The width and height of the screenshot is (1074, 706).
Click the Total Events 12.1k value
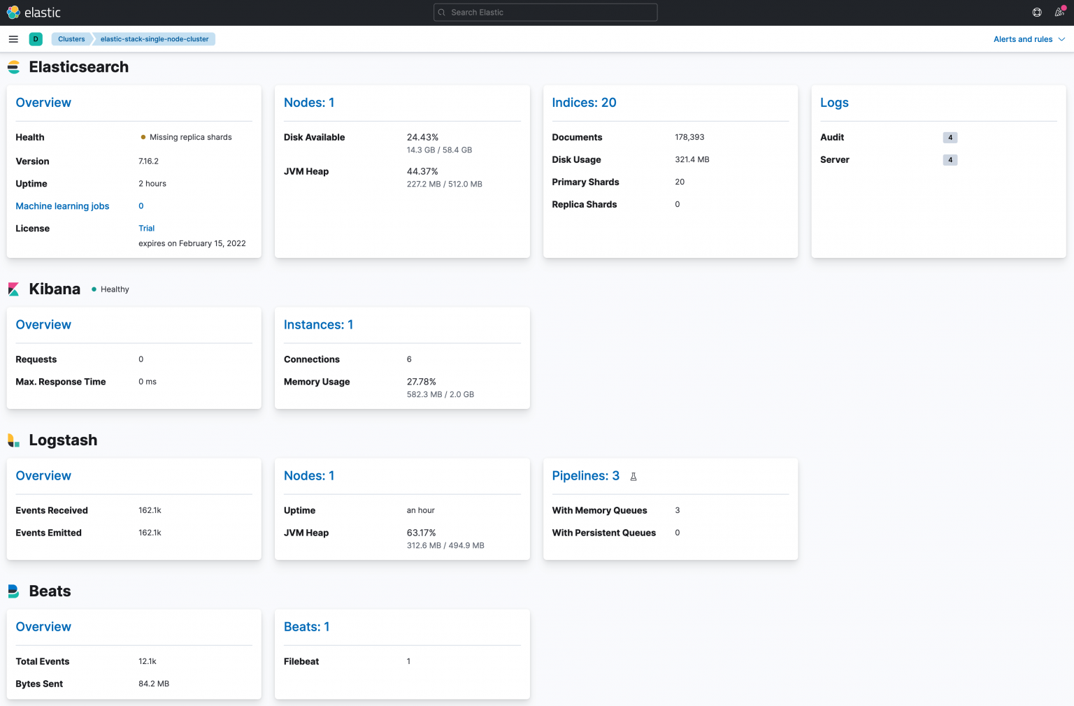tap(148, 662)
